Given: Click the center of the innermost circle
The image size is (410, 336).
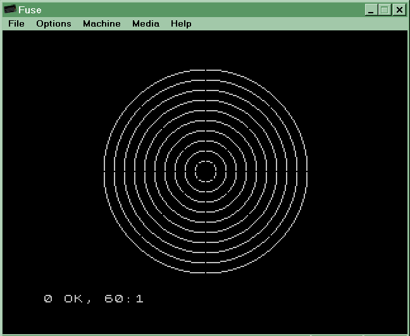Looking at the screenshot, I should (x=206, y=171).
